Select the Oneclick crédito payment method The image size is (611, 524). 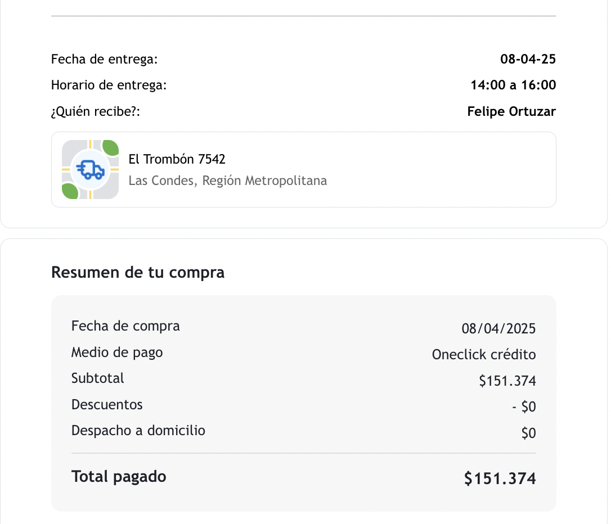483,355
